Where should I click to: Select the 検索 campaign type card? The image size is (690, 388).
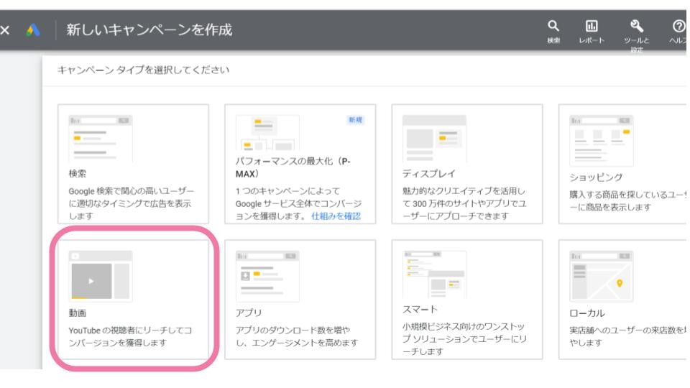pos(134,164)
